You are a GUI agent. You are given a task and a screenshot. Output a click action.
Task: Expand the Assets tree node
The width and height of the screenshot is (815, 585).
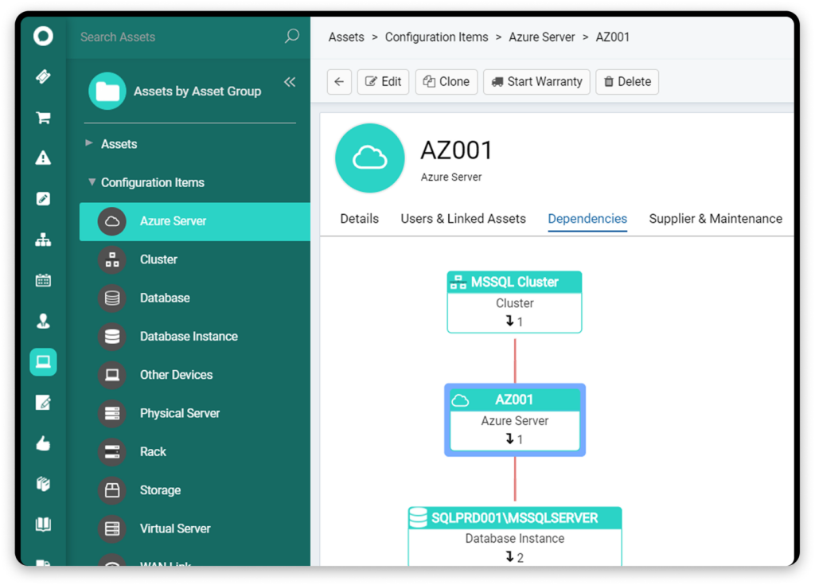89,144
